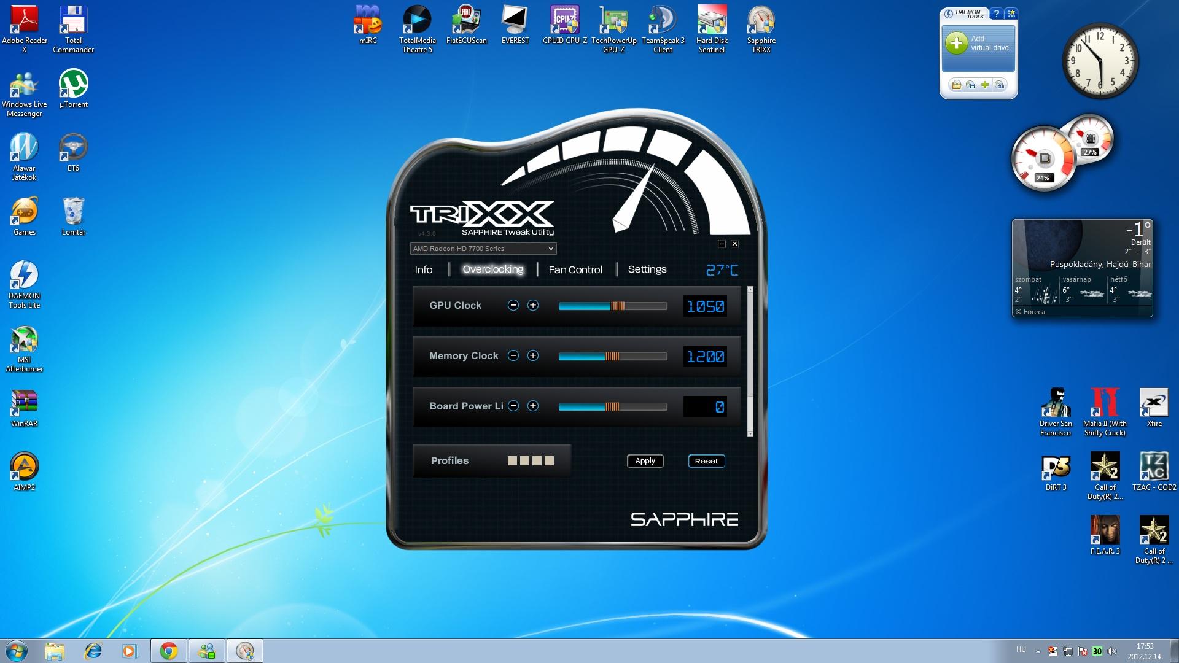
Task: Increase GPU Clock with plus button
Action: tap(533, 305)
